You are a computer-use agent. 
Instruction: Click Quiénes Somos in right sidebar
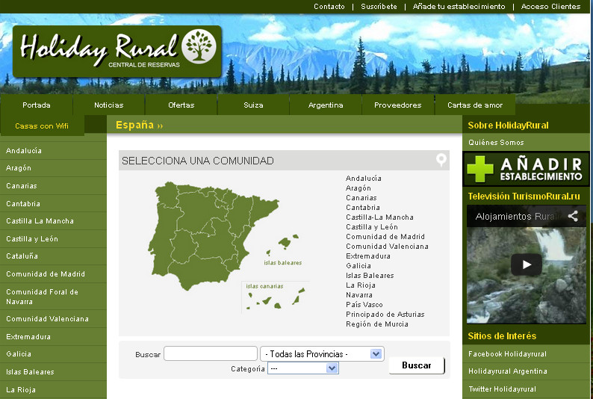pyautogui.click(x=496, y=143)
